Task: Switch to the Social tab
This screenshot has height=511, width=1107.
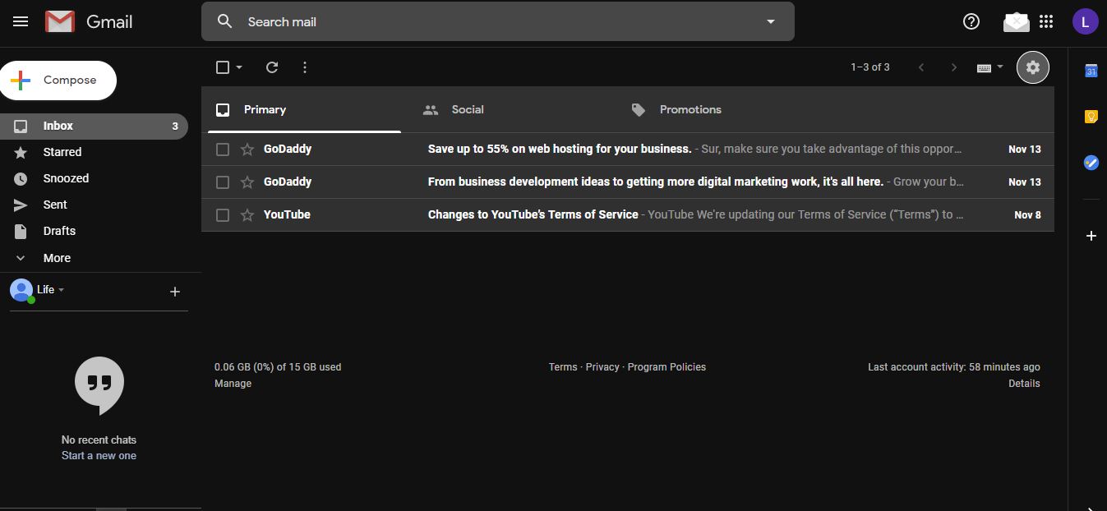Action: [467, 110]
